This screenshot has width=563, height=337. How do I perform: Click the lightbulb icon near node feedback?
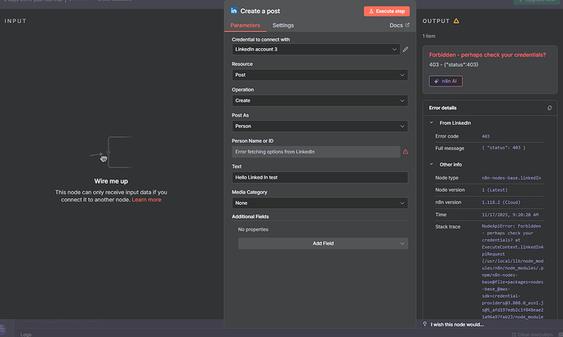(x=425, y=324)
